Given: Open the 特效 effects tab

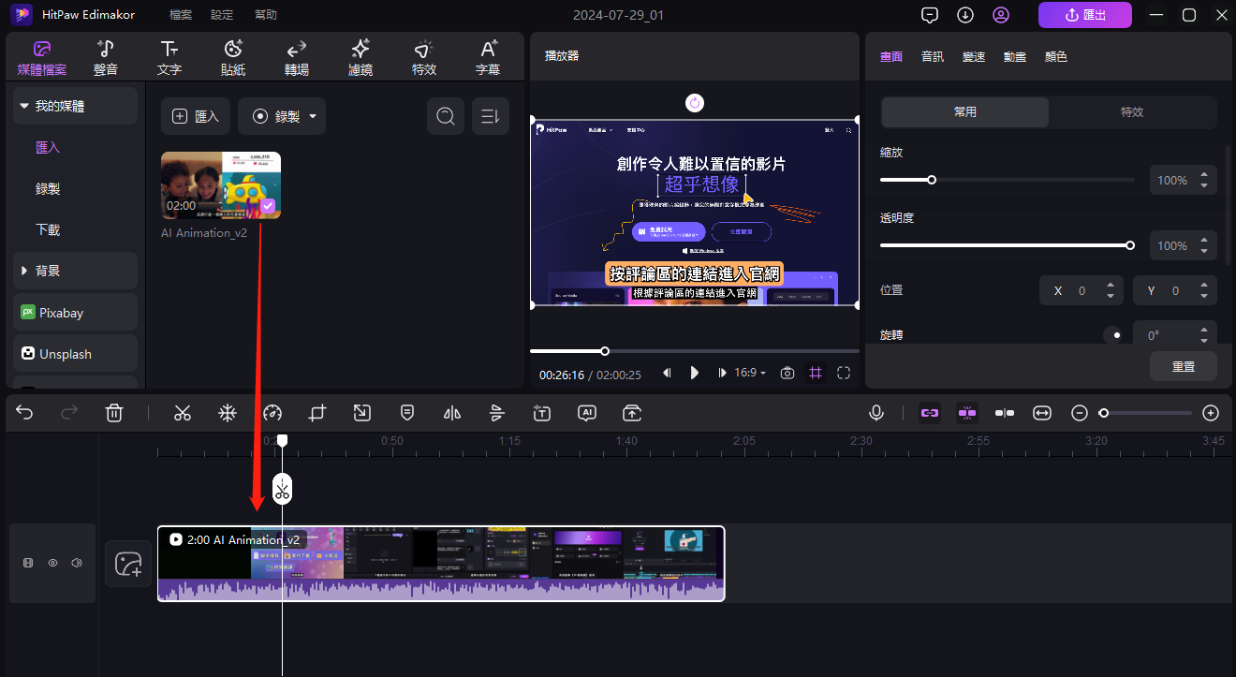Looking at the screenshot, I should click(x=424, y=58).
